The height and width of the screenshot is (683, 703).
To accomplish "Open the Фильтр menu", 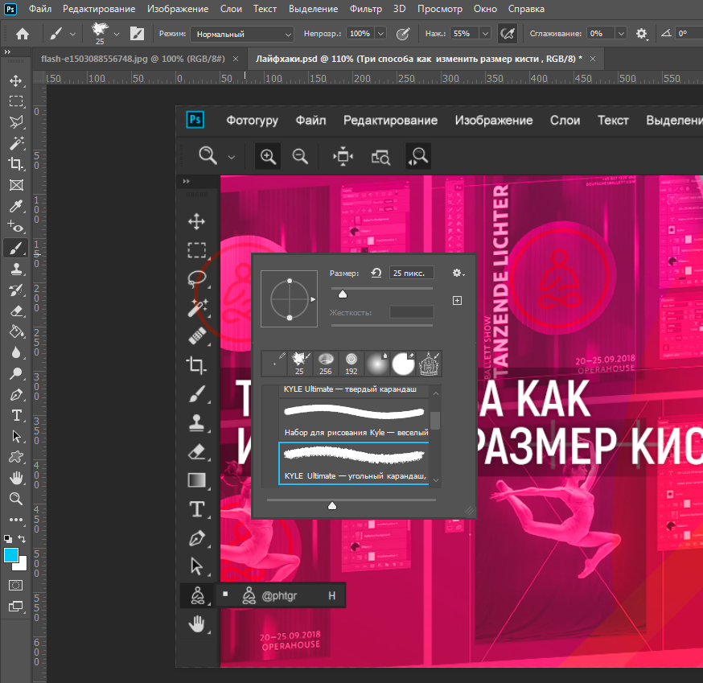I will pos(365,9).
